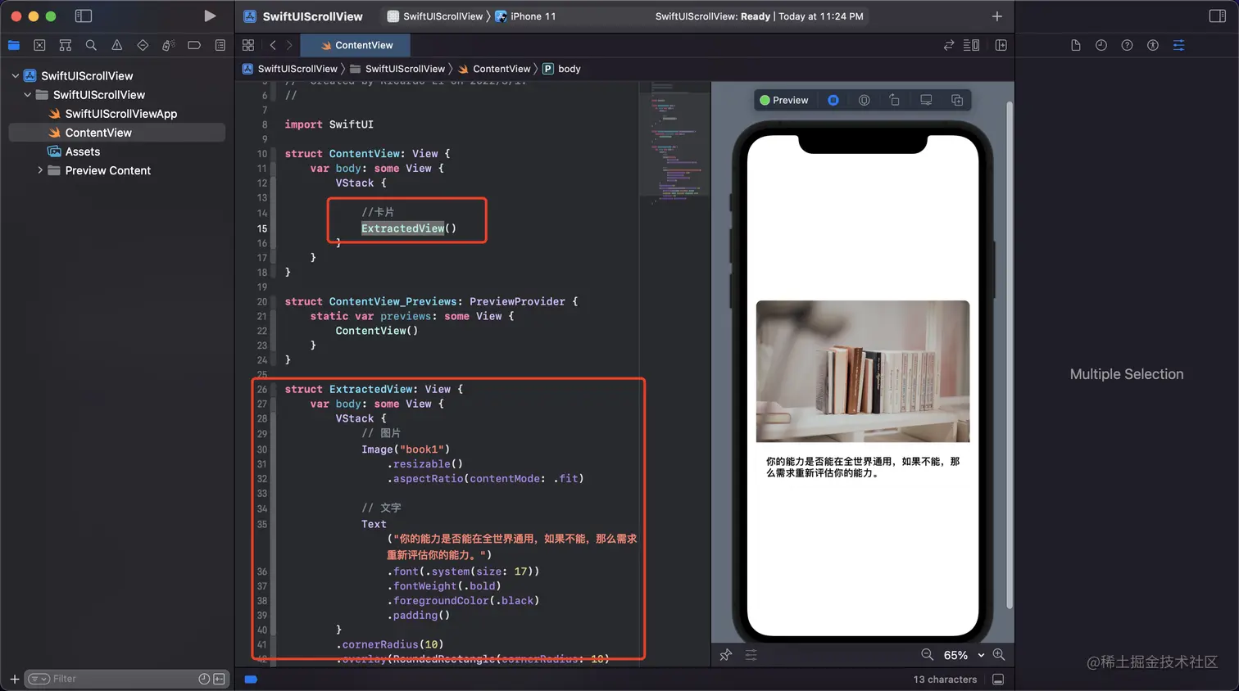Start Live Preview in canvas
The height and width of the screenshot is (691, 1239).
point(833,100)
